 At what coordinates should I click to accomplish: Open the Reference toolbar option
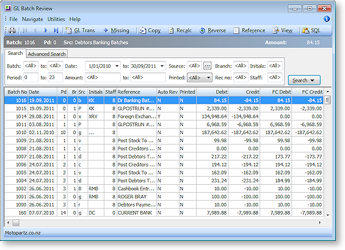click(249, 30)
